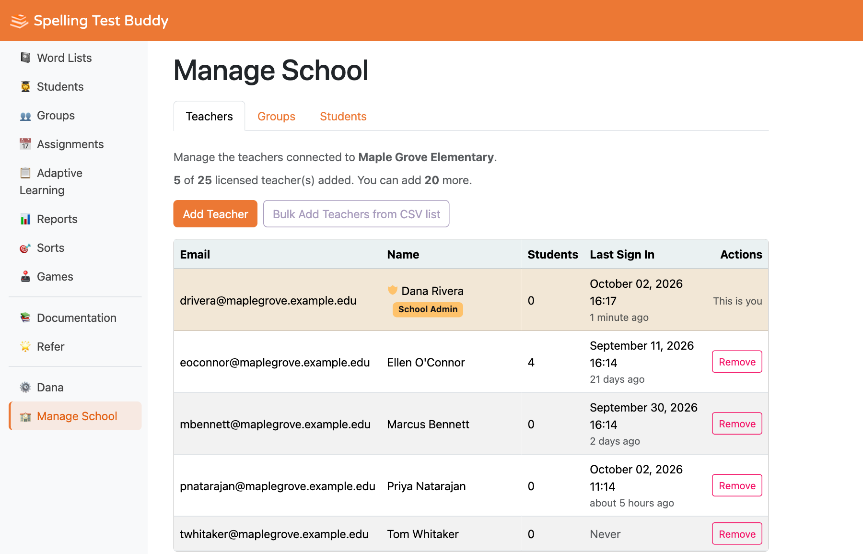Click the Spelling Test Buddy title link
Screen dimensions: 863x554
(101, 21)
